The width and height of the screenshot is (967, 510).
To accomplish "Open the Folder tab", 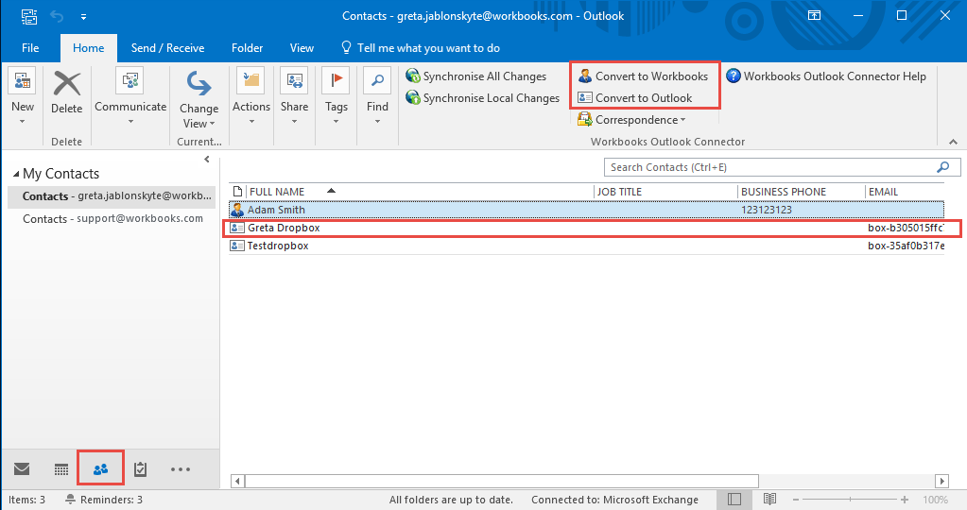I will point(248,48).
